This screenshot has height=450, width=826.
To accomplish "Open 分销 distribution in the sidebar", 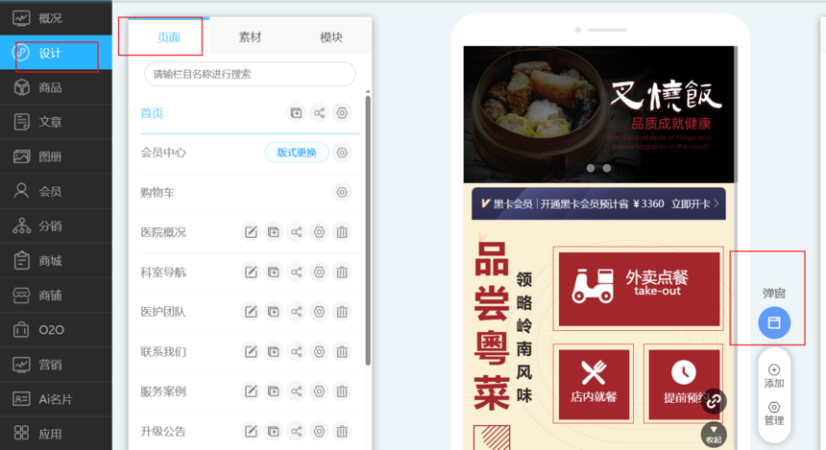I will 56,225.
